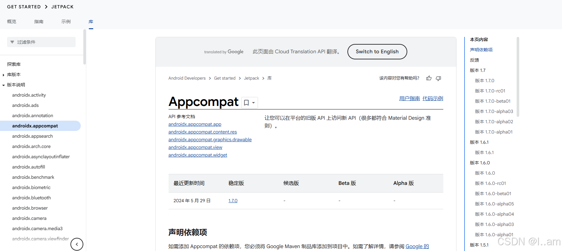Open androidx.appcompat.content.res API link

click(x=202, y=132)
